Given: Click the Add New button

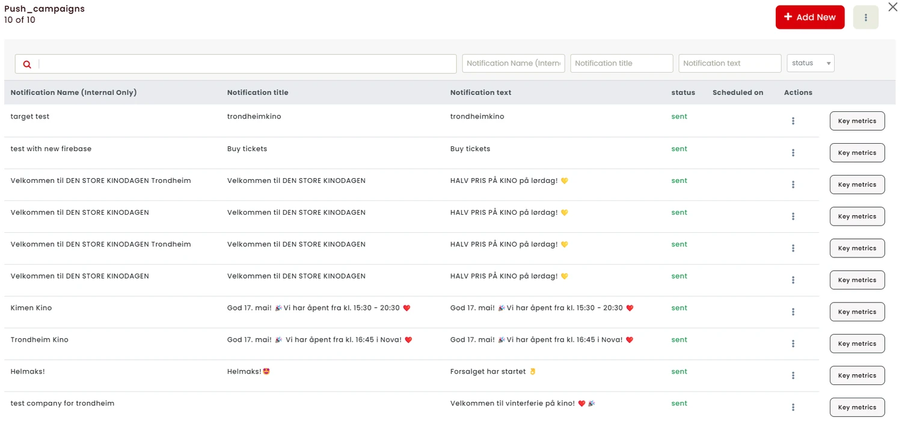Looking at the screenshot, I should 810,17.
